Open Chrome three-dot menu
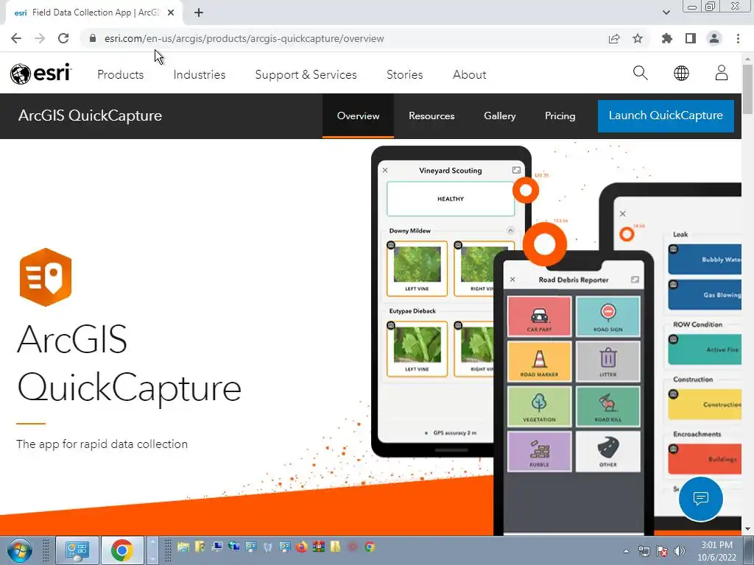This screenshot has width=754, height=565. [738, 38]
